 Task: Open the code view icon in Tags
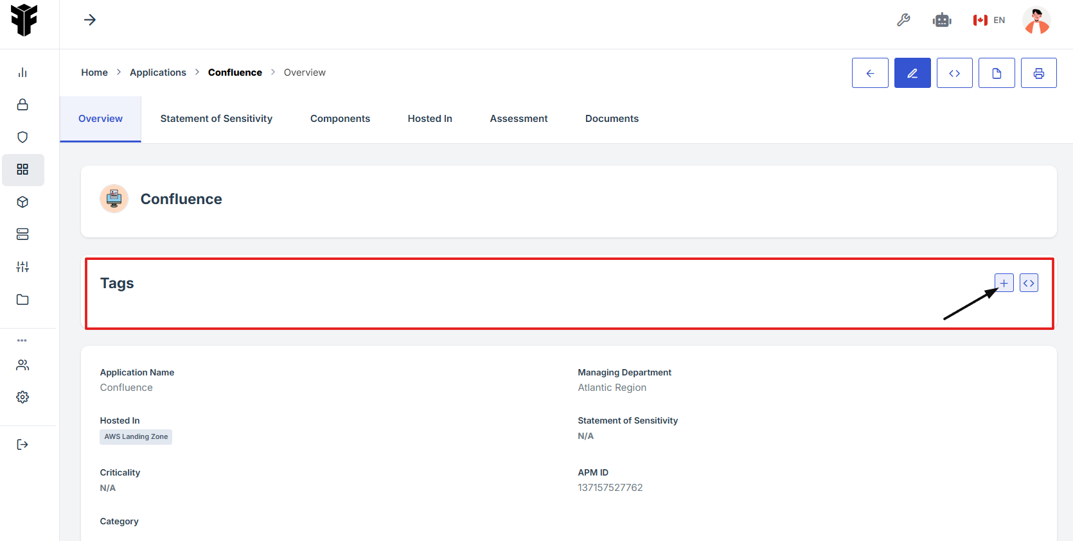pos(1029,283)
